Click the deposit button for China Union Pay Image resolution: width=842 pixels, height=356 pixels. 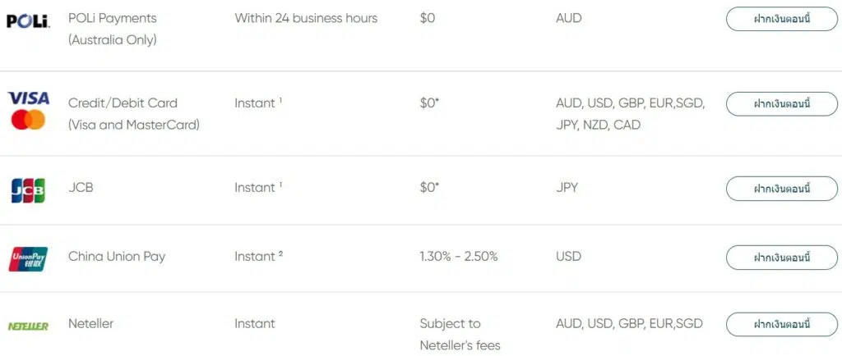click(x=781, y=258)
